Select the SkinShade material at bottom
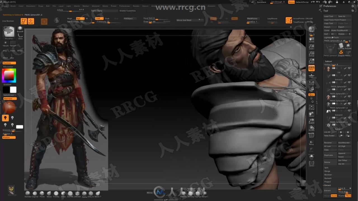This screenshot has width=358, height=201. [x=190, y=194]
